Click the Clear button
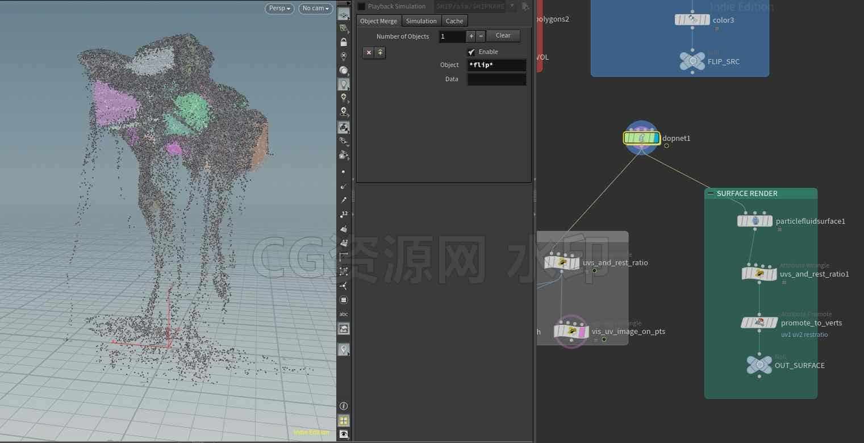The width and height of the screenshot is (864, 443). click(503, 36)
